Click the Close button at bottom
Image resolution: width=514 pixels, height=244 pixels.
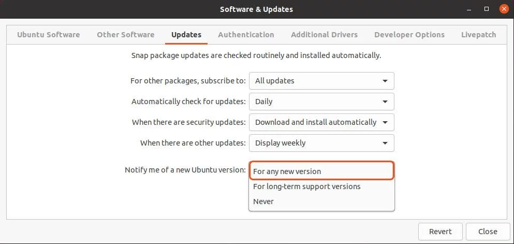[488, 232]
